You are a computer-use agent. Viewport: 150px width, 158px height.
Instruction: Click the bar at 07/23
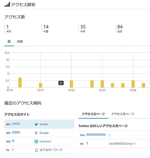(102, 84)
